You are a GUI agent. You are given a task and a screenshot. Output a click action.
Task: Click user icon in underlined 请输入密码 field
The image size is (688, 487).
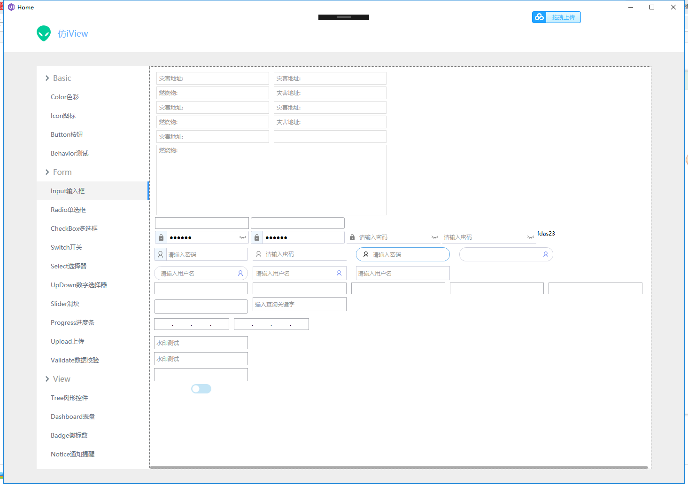(258, 254)
